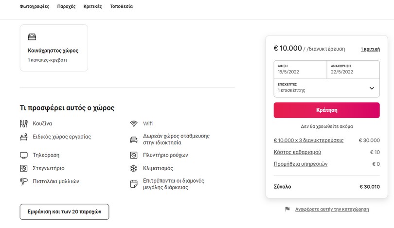Click the washing machine (Πλυντήριο ρούχων) icon
The image size is (394, 228).
pos(134,156)
